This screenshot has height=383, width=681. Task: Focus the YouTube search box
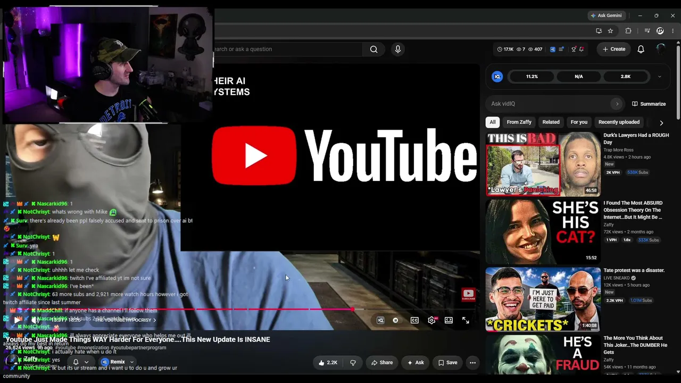coord(287,49)
